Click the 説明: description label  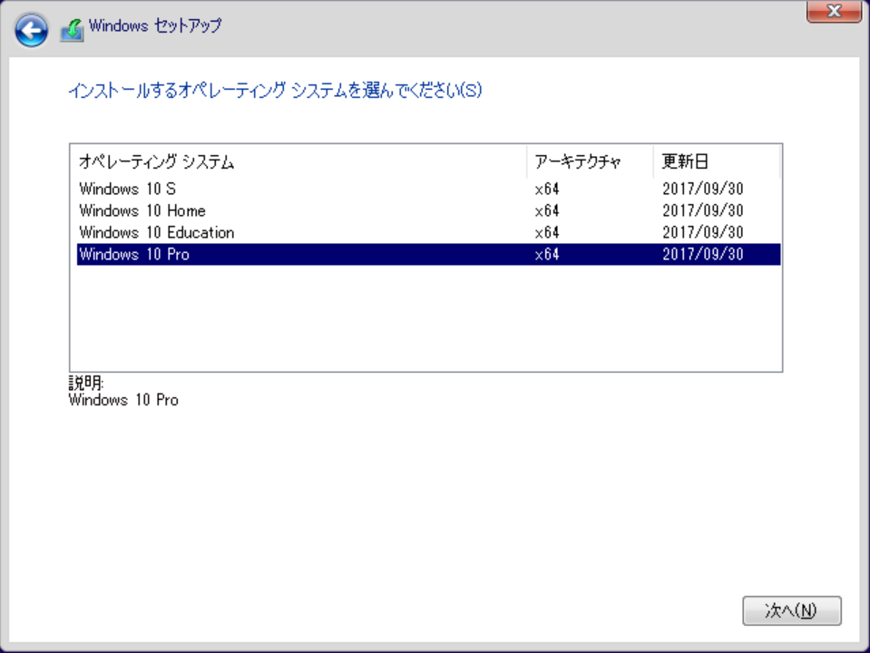coord(86,383)
